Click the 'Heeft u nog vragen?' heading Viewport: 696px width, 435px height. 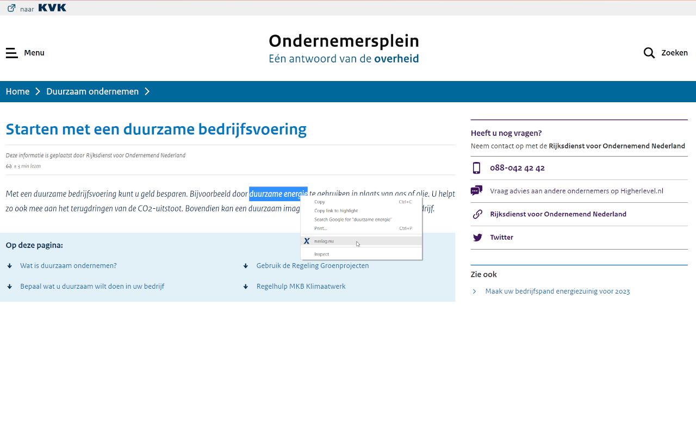click(506, 133)
